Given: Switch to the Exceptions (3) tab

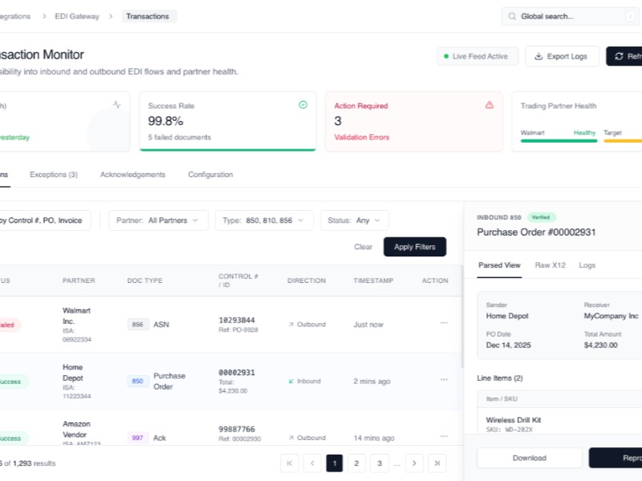Looking at the screenshot, I should pyautogui.click(x=54, y=175).
